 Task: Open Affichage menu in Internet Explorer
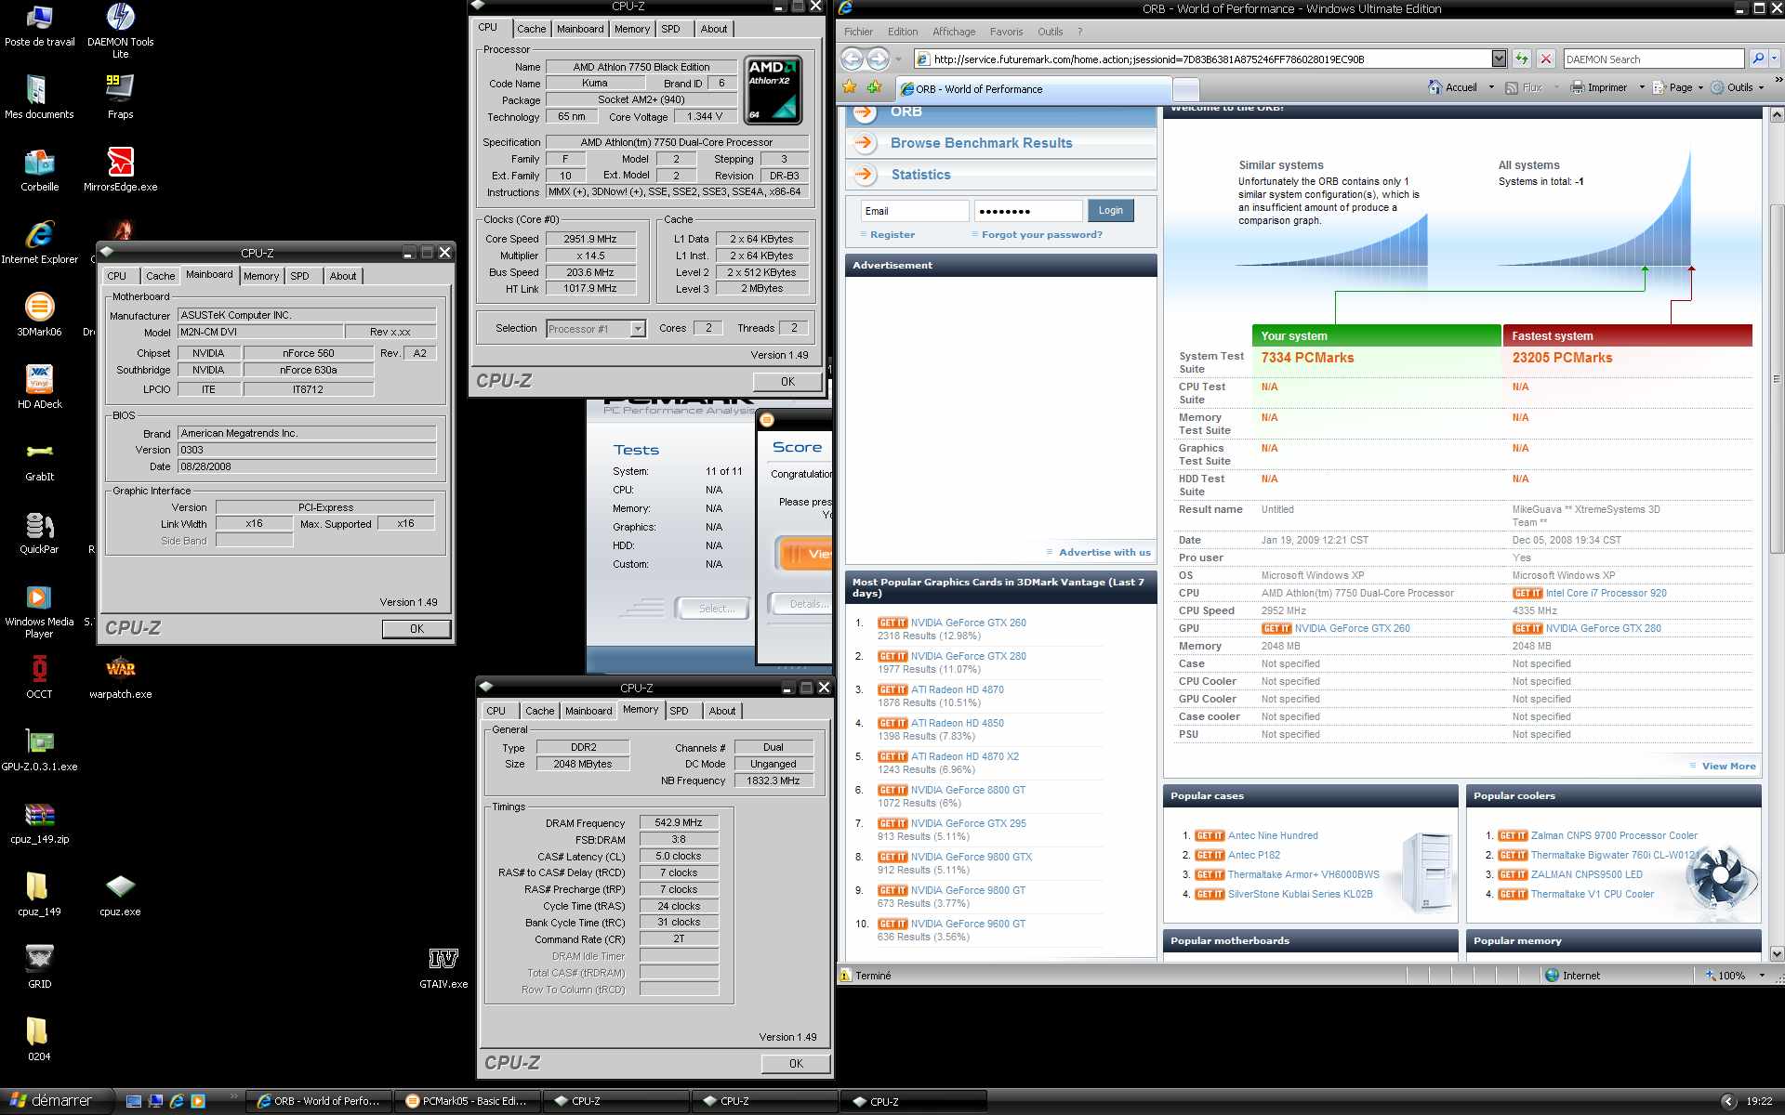pos(954,32)
